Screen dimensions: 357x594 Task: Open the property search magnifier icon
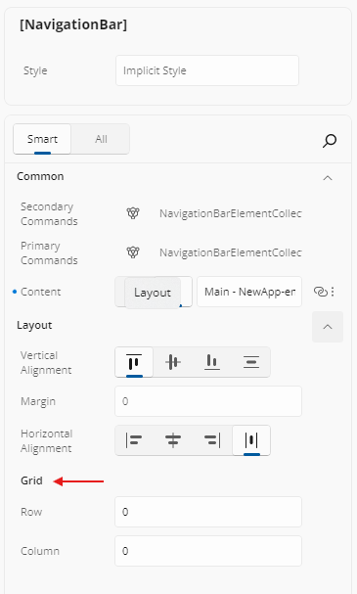(330, 141)
